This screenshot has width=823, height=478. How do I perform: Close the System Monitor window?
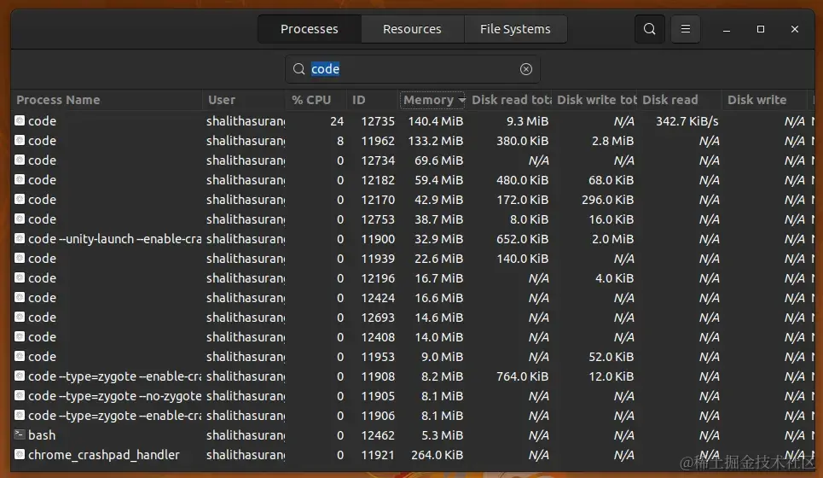(x=795, y=29)
